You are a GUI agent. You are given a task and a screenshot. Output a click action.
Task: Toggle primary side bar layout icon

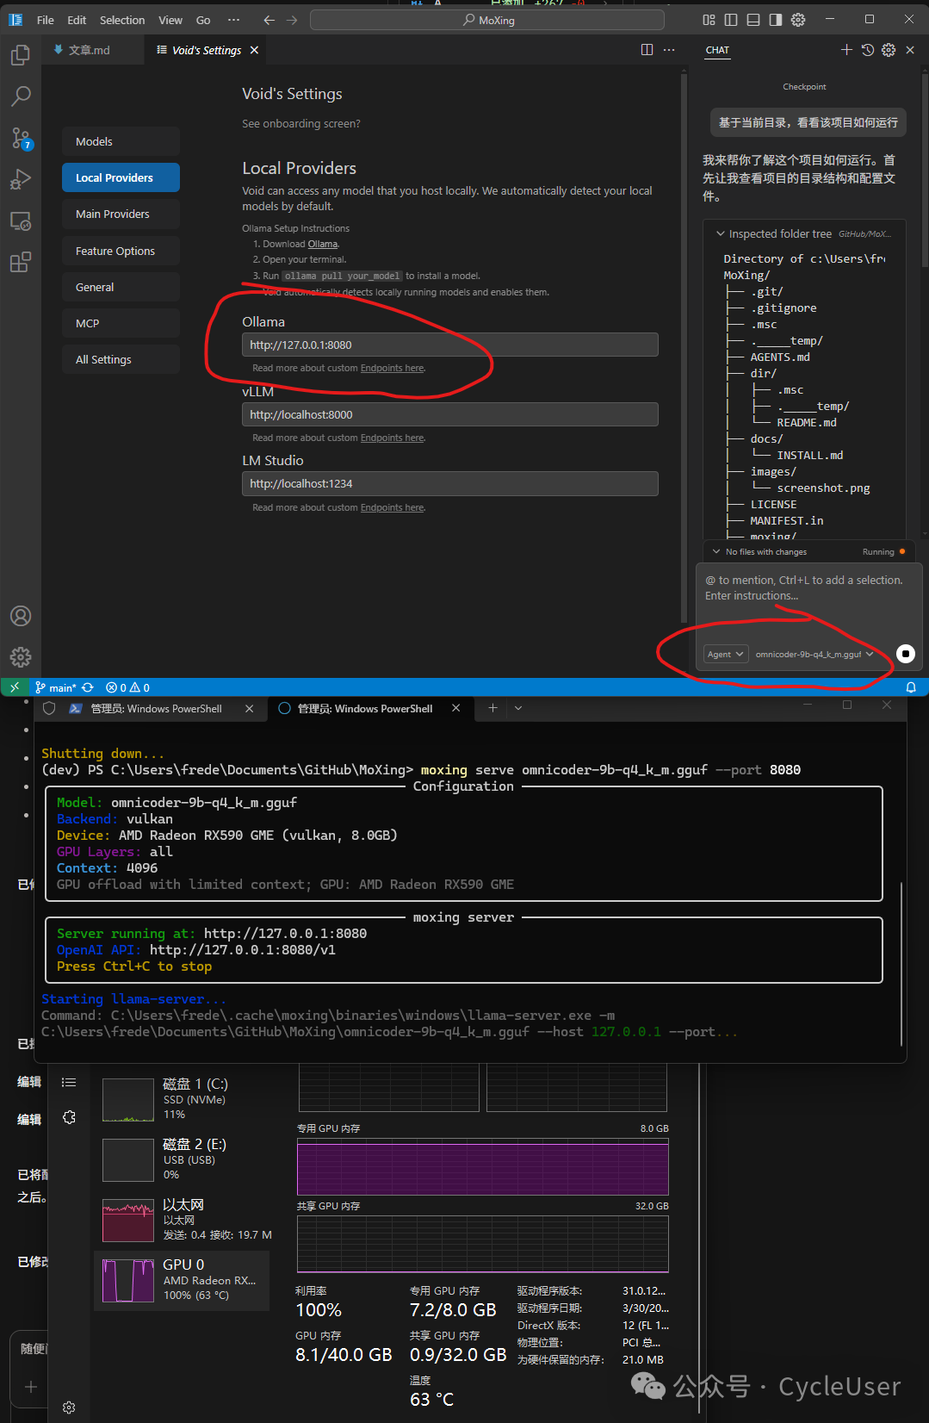pos(731,20)
